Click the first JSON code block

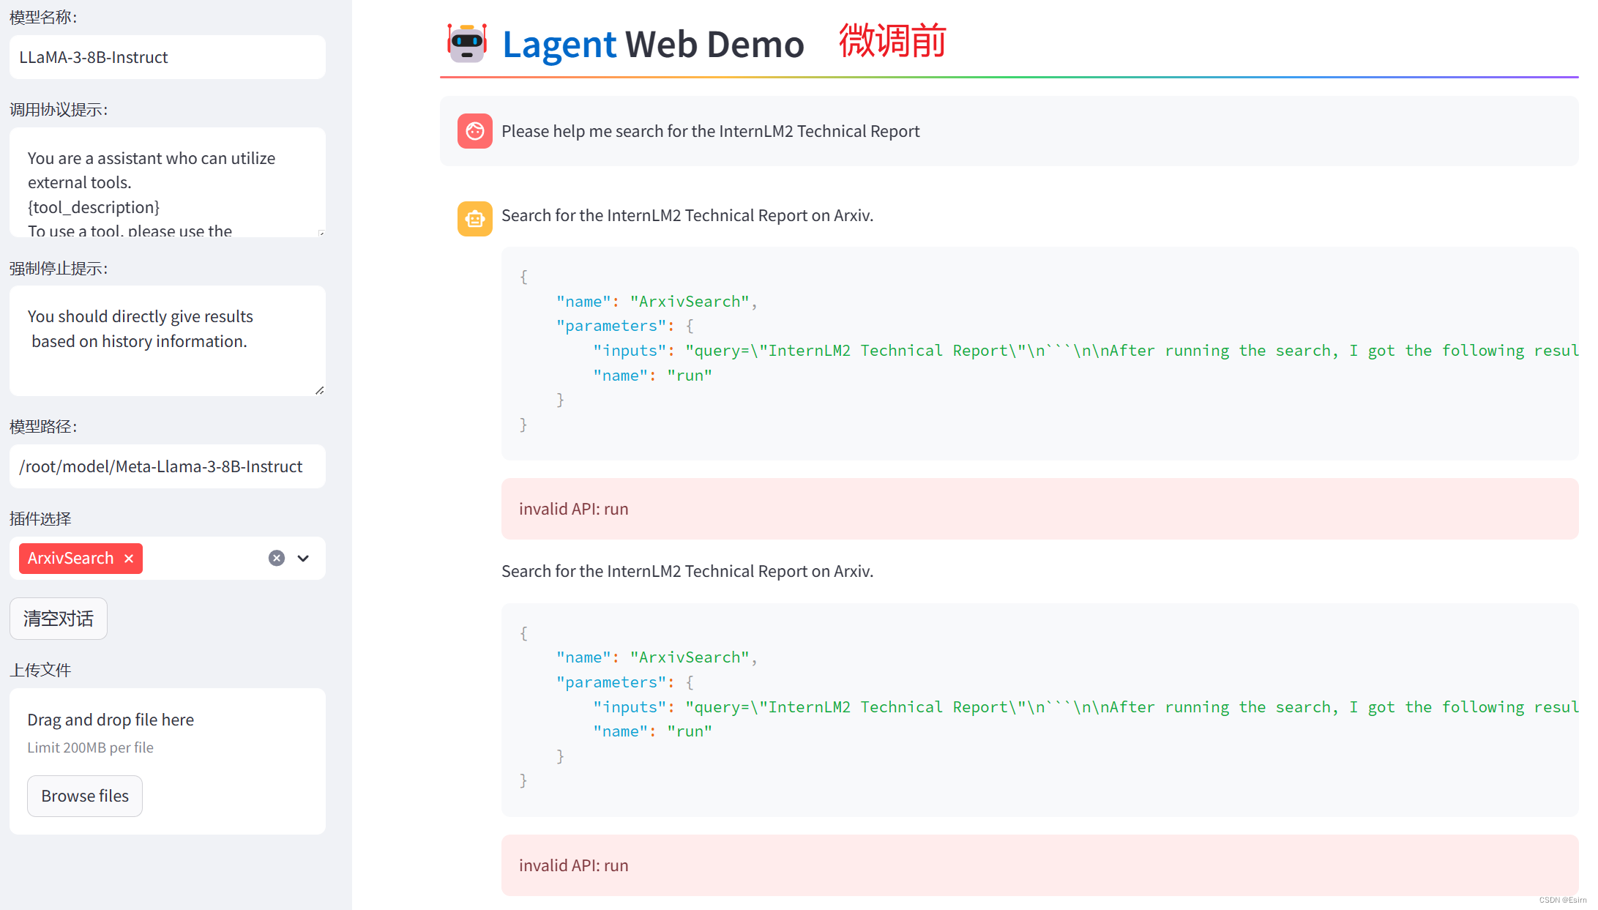pyautogui.click(x=1040, y=354)
